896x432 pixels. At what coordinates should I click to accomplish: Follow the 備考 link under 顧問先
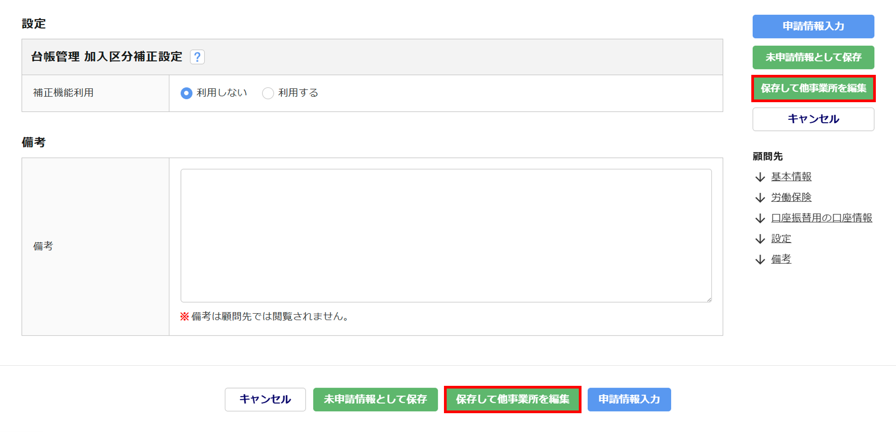[781, 259]
